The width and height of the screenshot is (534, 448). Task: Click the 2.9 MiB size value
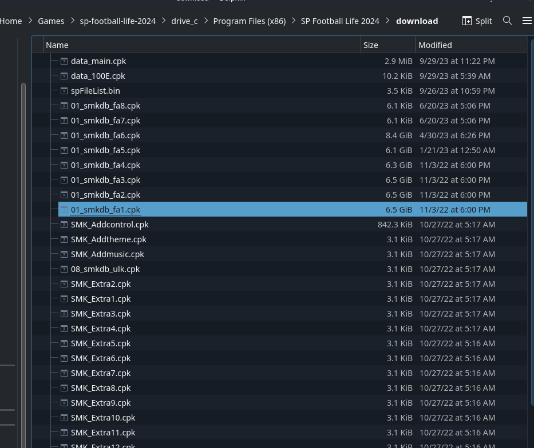click(398, 61)
